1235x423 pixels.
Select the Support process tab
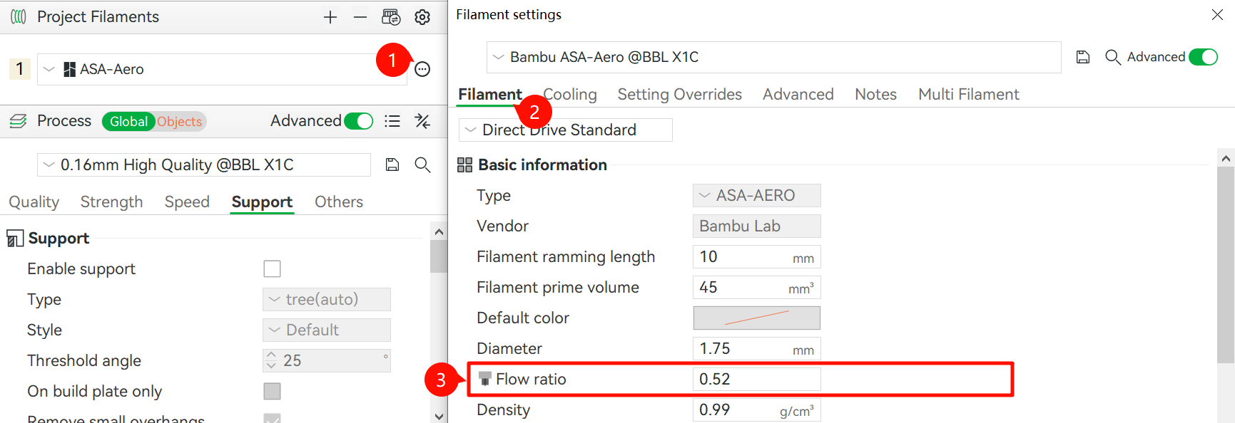point(262,202)
